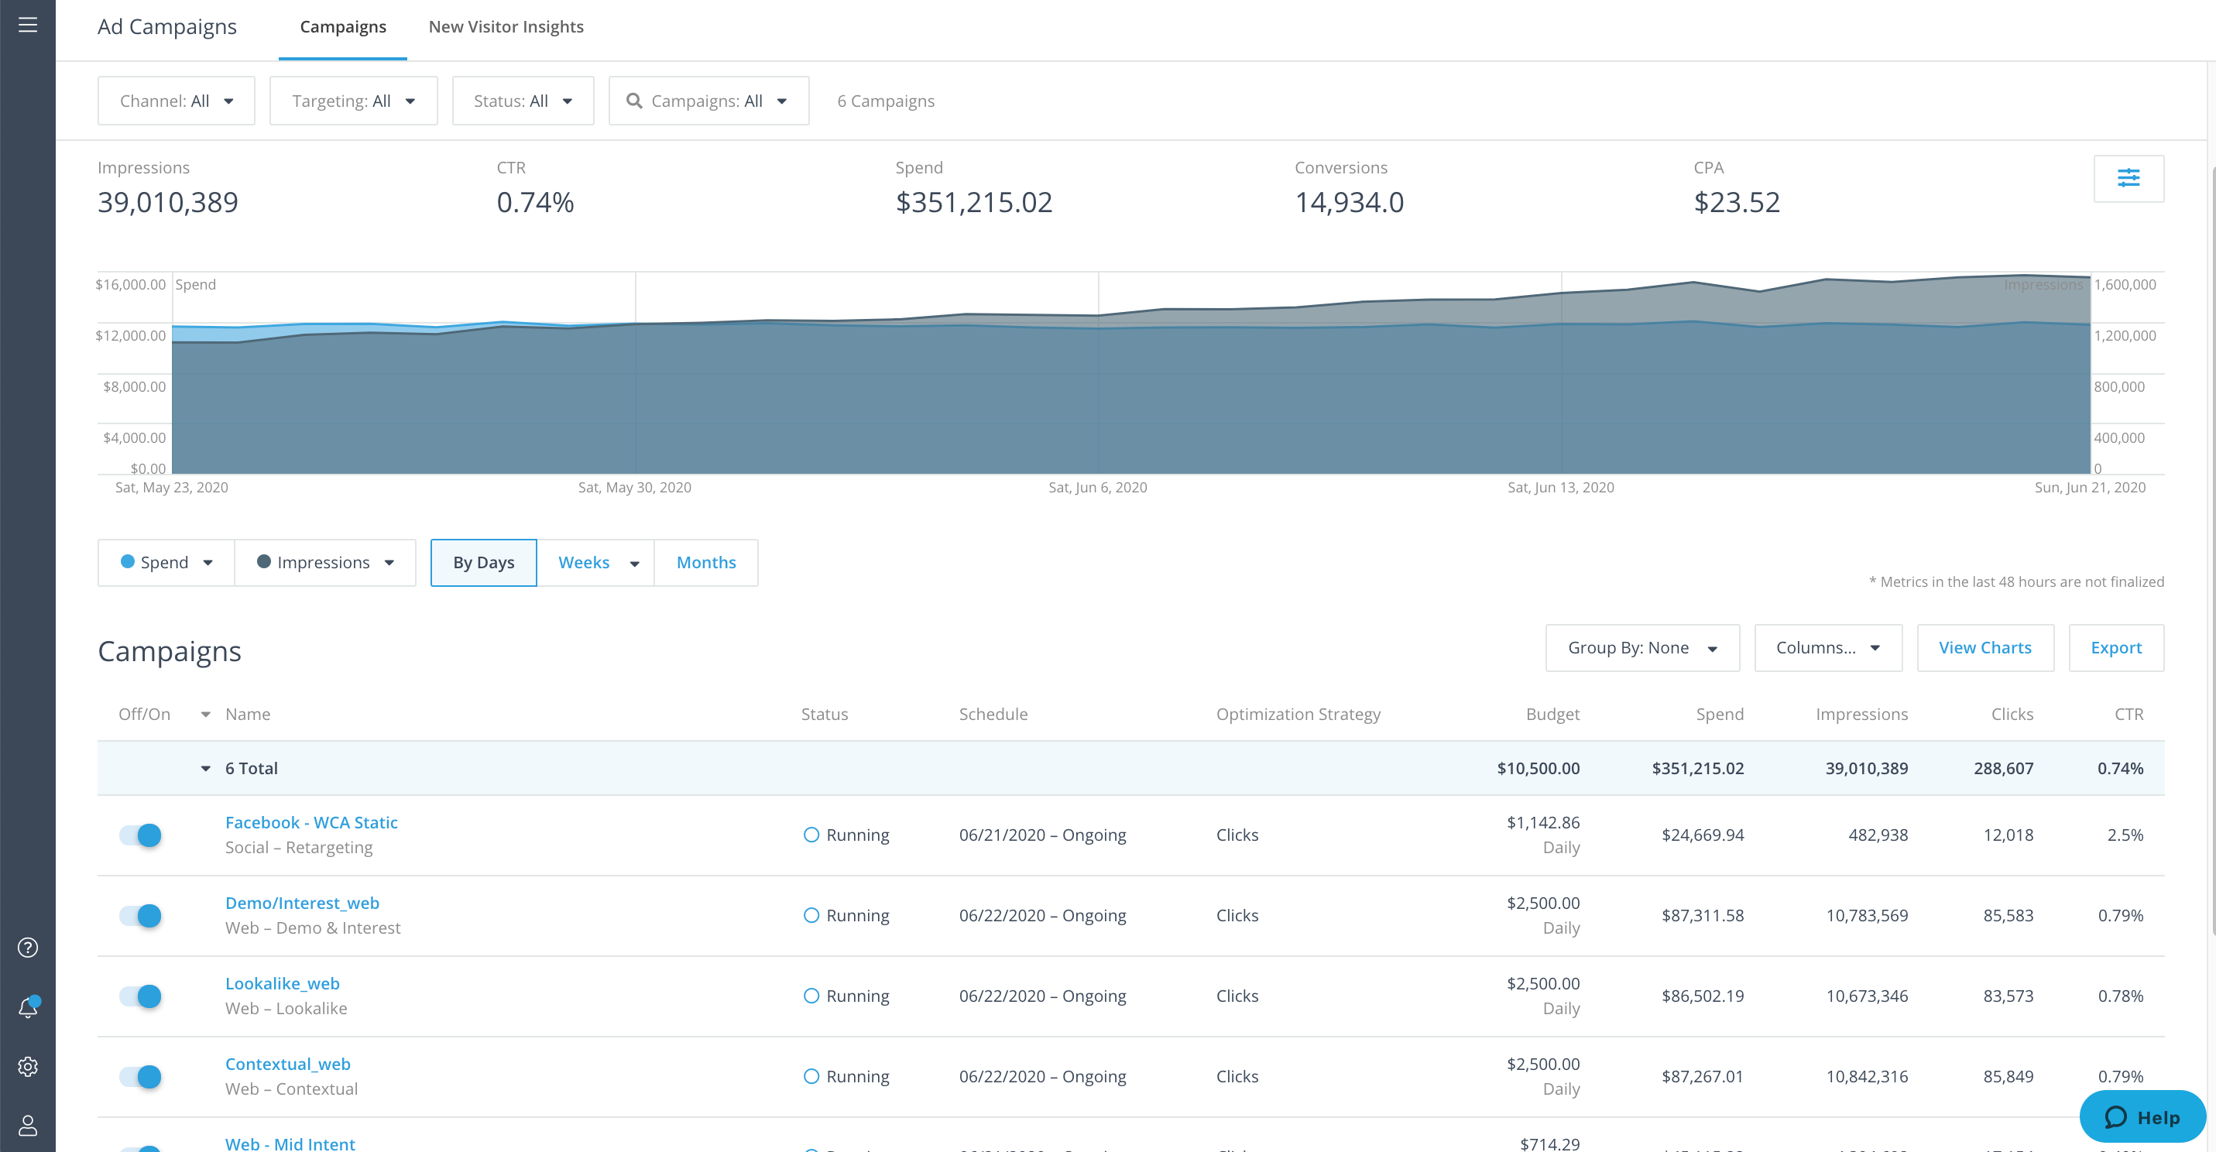
Task: Click the help question mark sidebar icon
Action: [x=28, y=948]
